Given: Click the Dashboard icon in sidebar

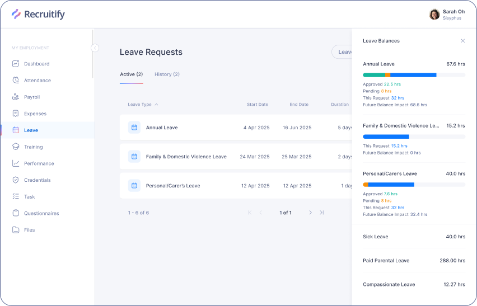Looking at the screenshot, I should (x=16, y=64).
